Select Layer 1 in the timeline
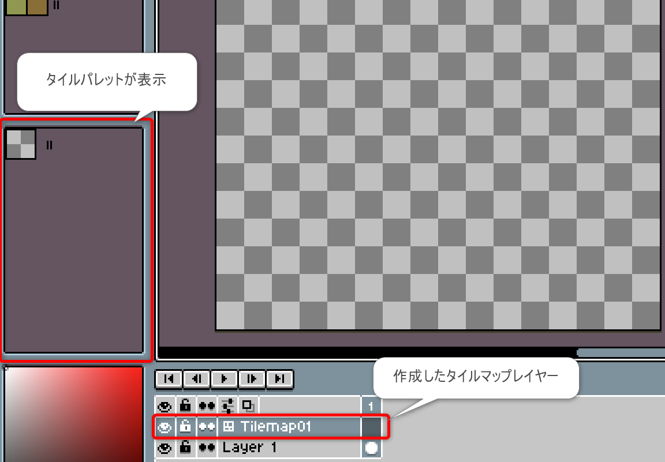665x462 pixels. [251, 448]
